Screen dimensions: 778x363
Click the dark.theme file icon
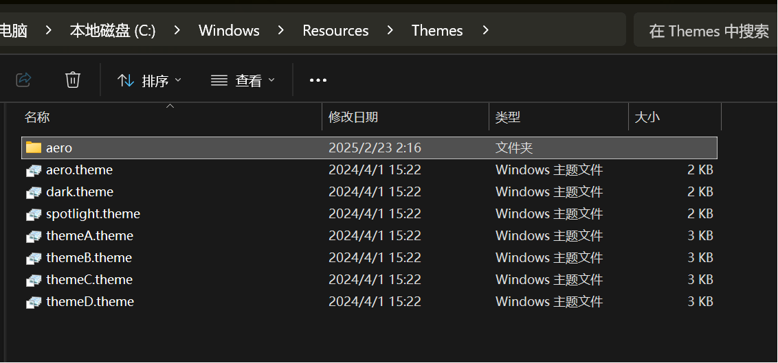(33, 192)
